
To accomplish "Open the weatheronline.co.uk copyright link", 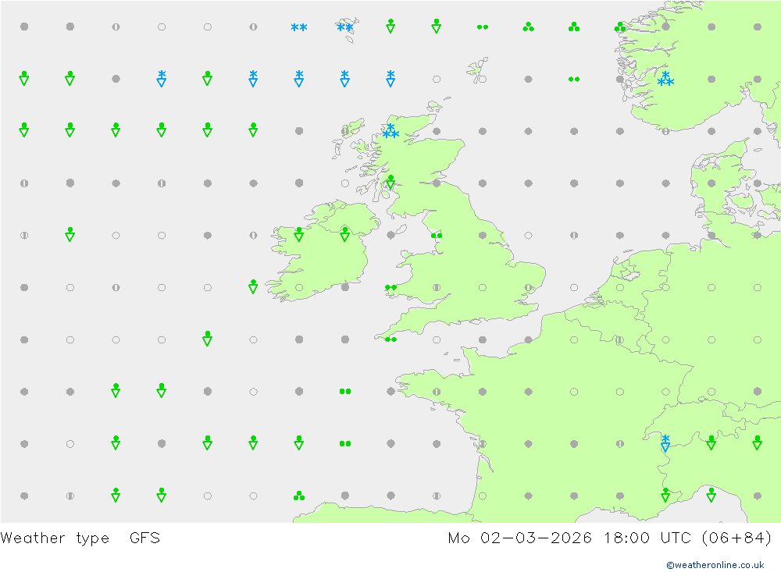I will pyautogui.click(x=715, y=565).
